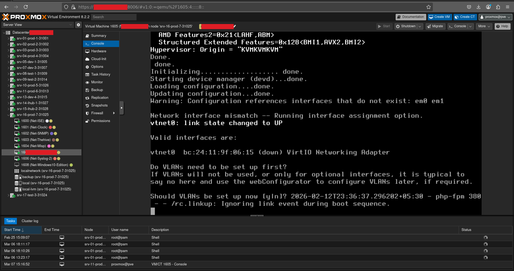
Task: Click the VM icon of 1606 (Net-Syslog-2)
Action: click(x=17, y=159)
